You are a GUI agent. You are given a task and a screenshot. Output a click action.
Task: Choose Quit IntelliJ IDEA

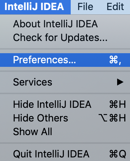65,154
